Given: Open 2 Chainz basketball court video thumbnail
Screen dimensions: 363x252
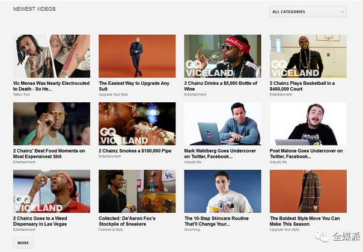Looking at the screenshot, I should coord(308,56).
